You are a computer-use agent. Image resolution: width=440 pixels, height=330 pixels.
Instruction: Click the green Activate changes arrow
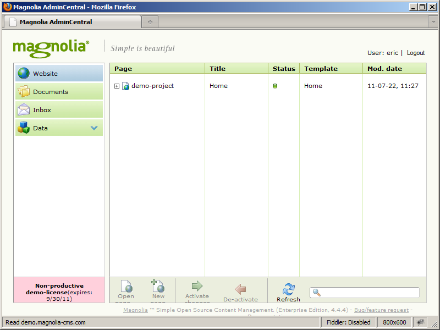[x=197, y=287]
